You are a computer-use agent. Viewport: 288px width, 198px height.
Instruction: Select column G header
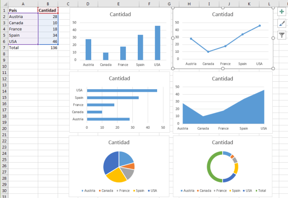point(169,4)
